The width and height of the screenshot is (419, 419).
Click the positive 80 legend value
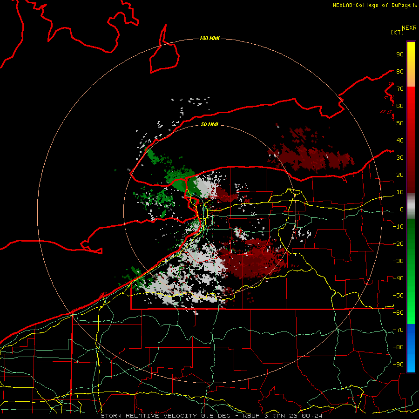(400, 71)
